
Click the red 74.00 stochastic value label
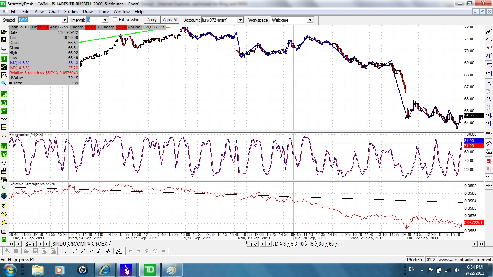click(474, 146)
